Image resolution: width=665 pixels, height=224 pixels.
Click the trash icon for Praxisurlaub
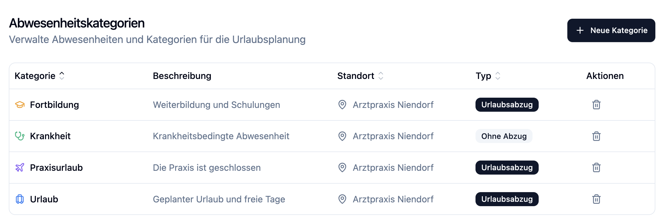click(596, 168)
